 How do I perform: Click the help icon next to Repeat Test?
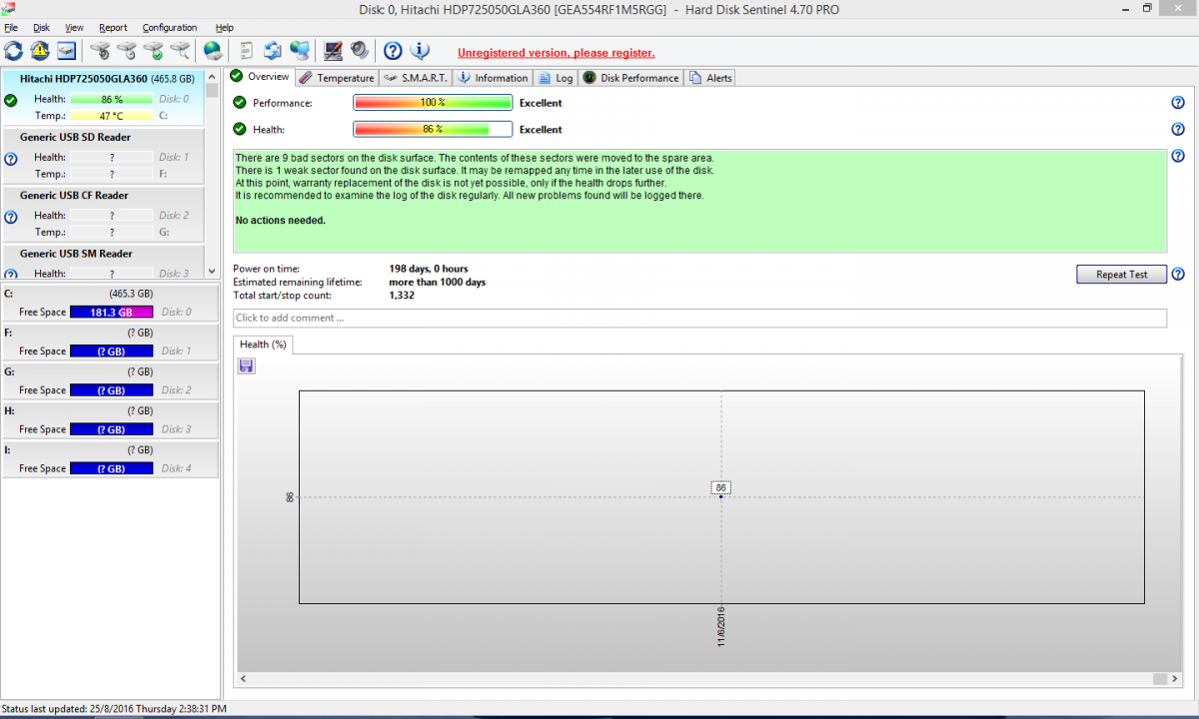pos(1178,275)
